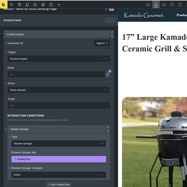
Task: Open the Compare Exists dropdown
Action: 58,175
